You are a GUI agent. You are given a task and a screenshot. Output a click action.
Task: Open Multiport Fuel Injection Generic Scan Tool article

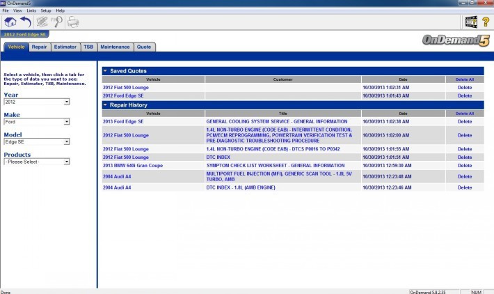[x=279, y=176]
